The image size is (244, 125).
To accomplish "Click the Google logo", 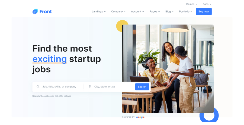I will (140, 117).
